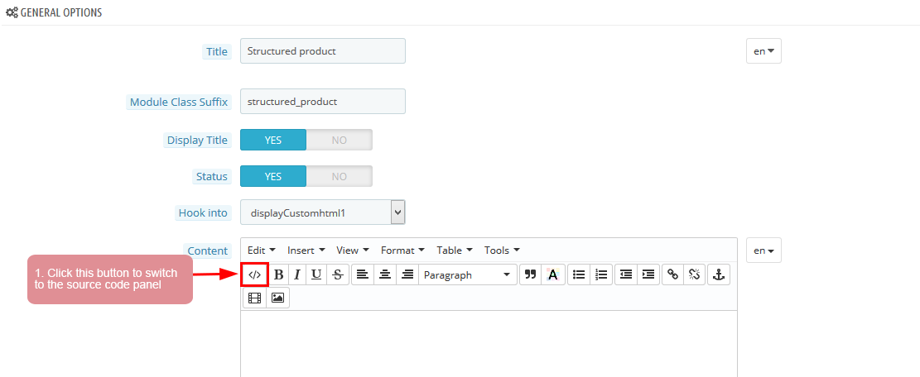Open the Insert menu

tap(306, 250)
